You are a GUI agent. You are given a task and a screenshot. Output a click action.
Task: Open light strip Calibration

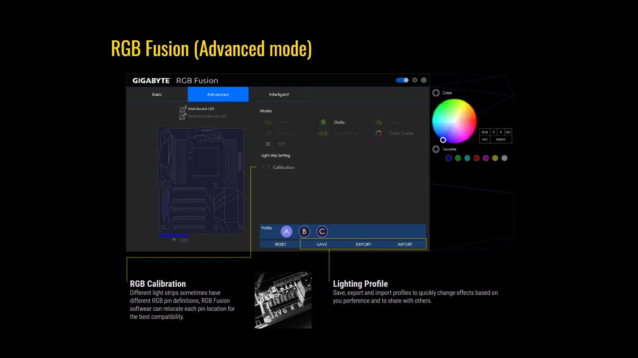pos(277,167)
